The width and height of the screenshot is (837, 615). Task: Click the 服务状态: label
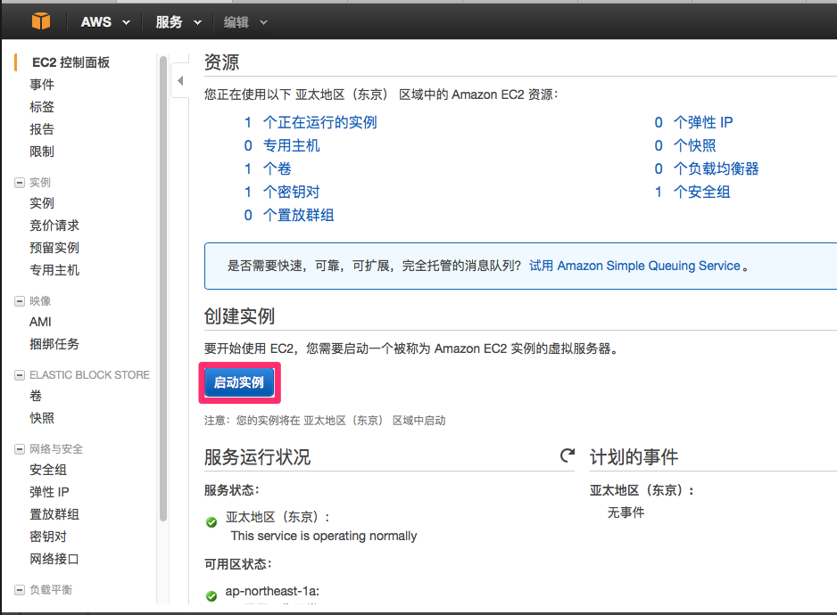pos(232,490)
